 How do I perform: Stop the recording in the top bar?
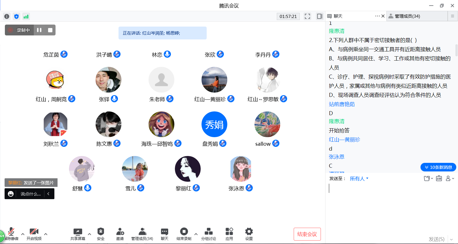coord(50,30)
